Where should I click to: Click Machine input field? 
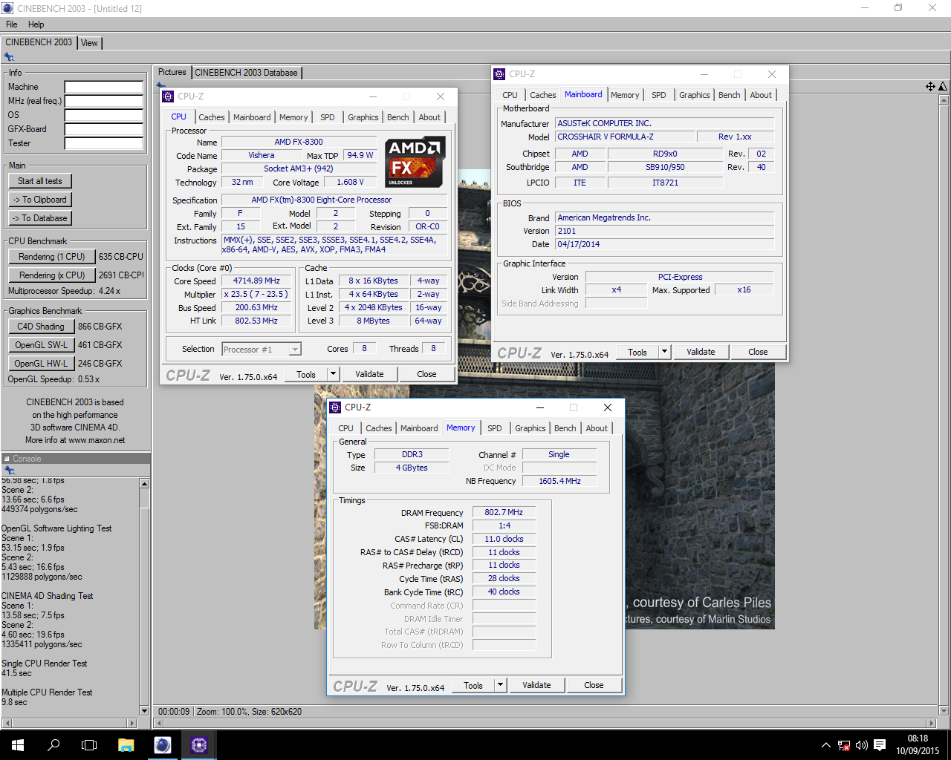tap(104, 87)
